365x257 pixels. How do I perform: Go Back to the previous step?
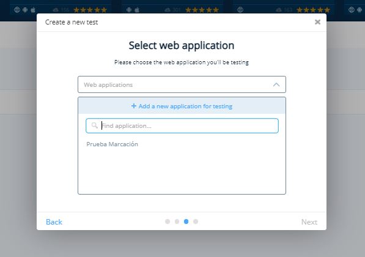(x=54, y=222)
